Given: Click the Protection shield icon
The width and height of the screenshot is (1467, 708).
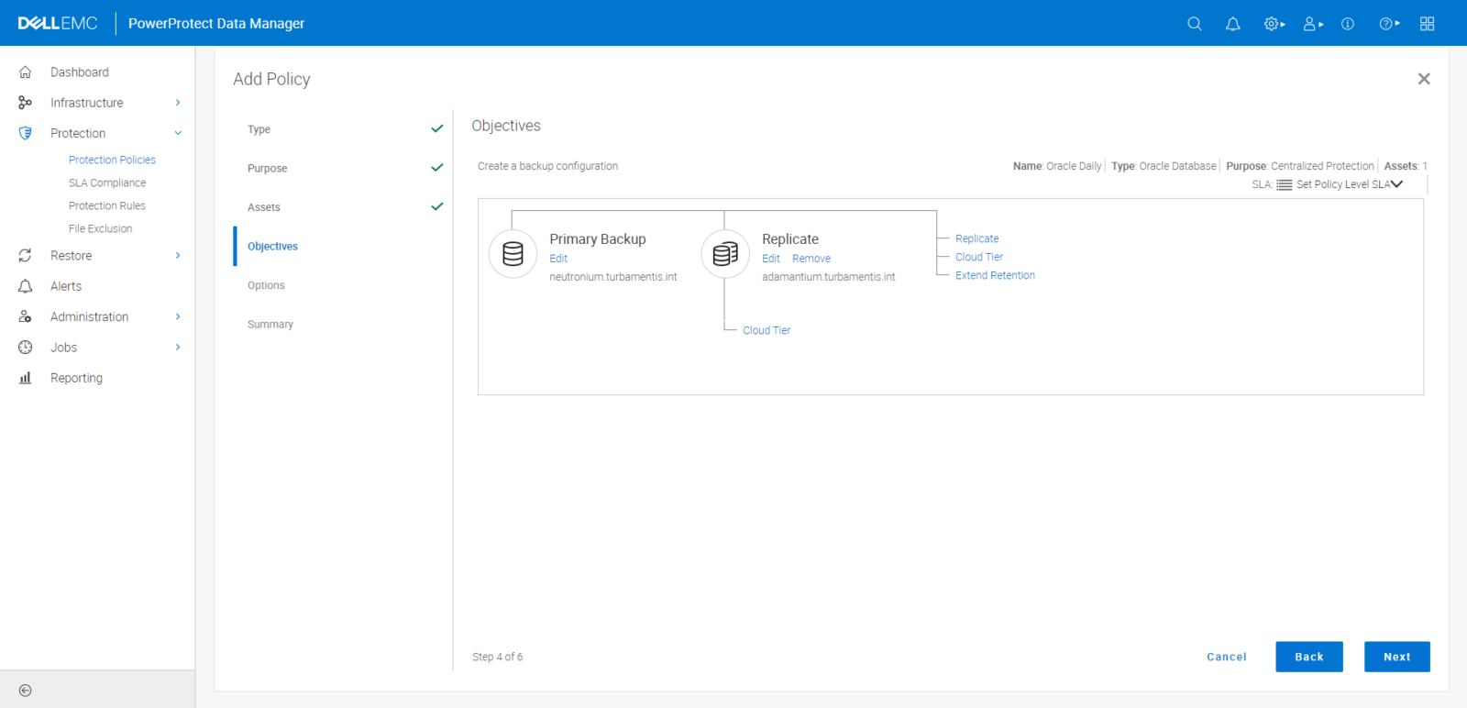Looking at the screenshot, I should pos(26,133).
